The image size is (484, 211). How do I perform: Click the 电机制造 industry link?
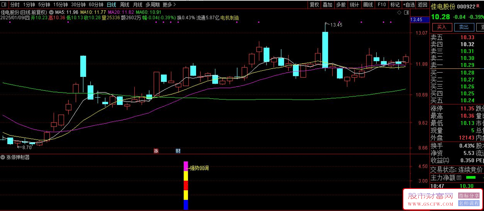click(x=229, y=18)
